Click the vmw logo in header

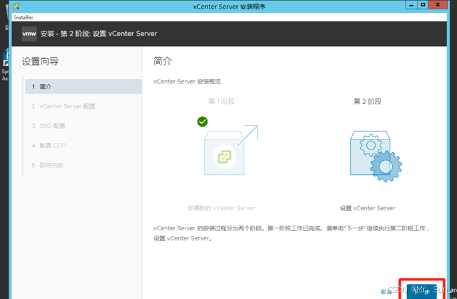pyautogui.click(x=29, y=34)
